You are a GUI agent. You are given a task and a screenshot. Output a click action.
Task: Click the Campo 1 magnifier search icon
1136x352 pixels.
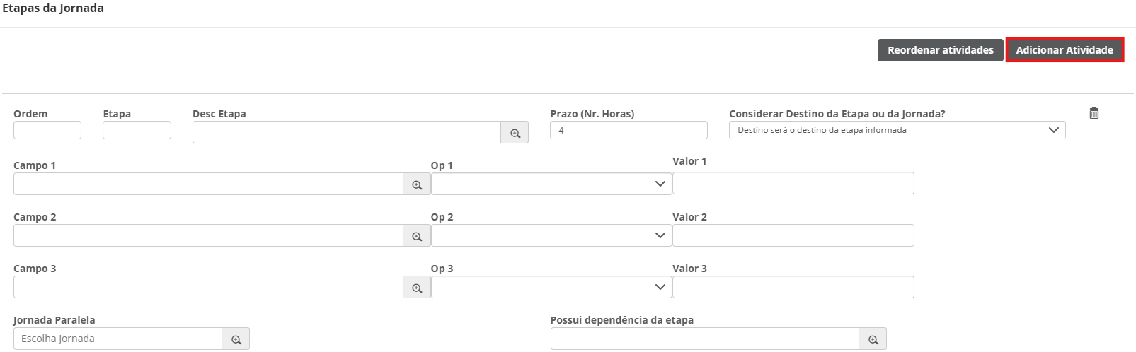417,184
